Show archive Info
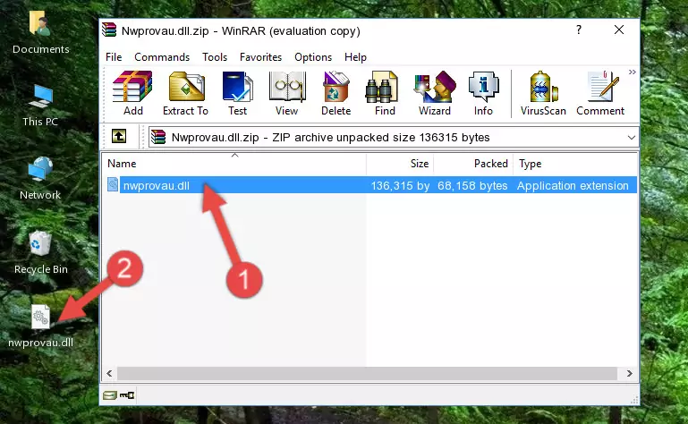688x424 pixels. 483,93
